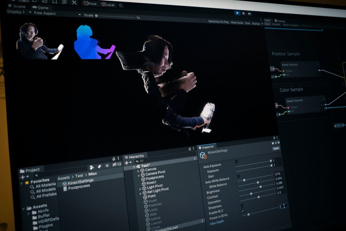Open the Display 1 dropdown

click(x=19, y=12)
